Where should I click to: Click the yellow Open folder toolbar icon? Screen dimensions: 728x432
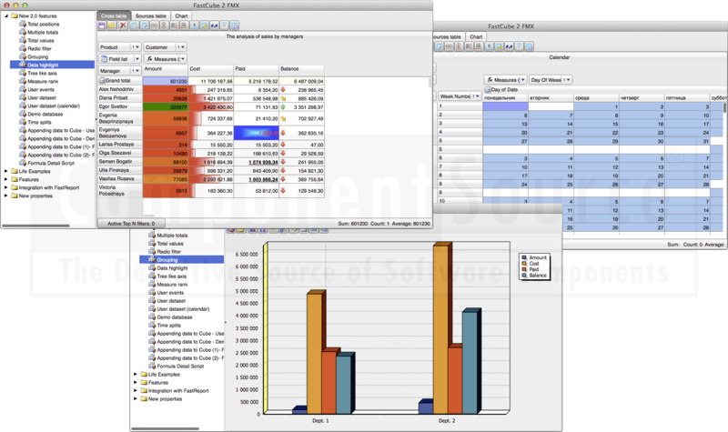[x=112, y=25]
